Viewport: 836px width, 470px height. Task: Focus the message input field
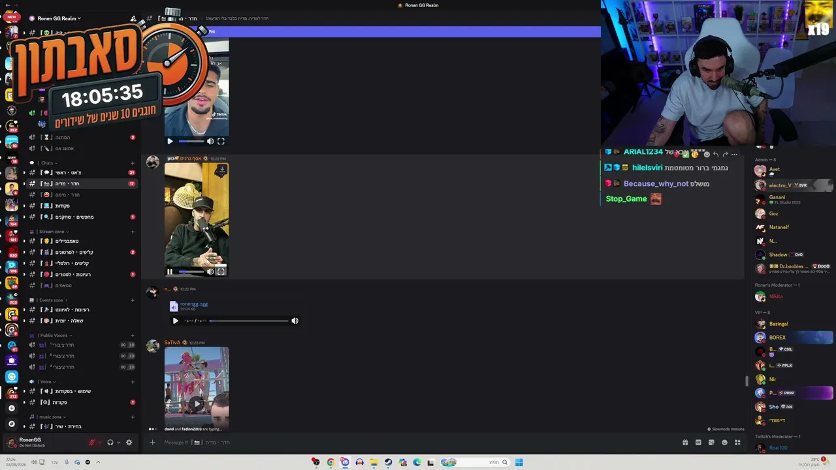[418, 443]
